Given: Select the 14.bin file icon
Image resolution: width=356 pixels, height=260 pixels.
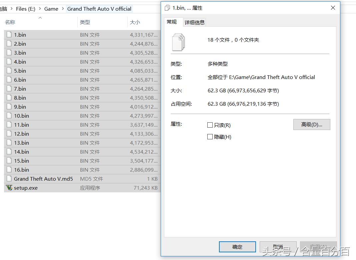Looking at the screenshot, I should pyautogui.click(x=9, y=152).
